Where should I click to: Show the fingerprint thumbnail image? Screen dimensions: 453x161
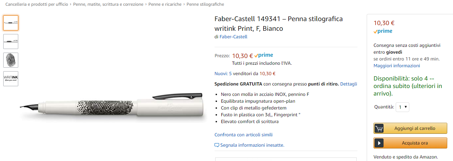[x=11, y=60]
